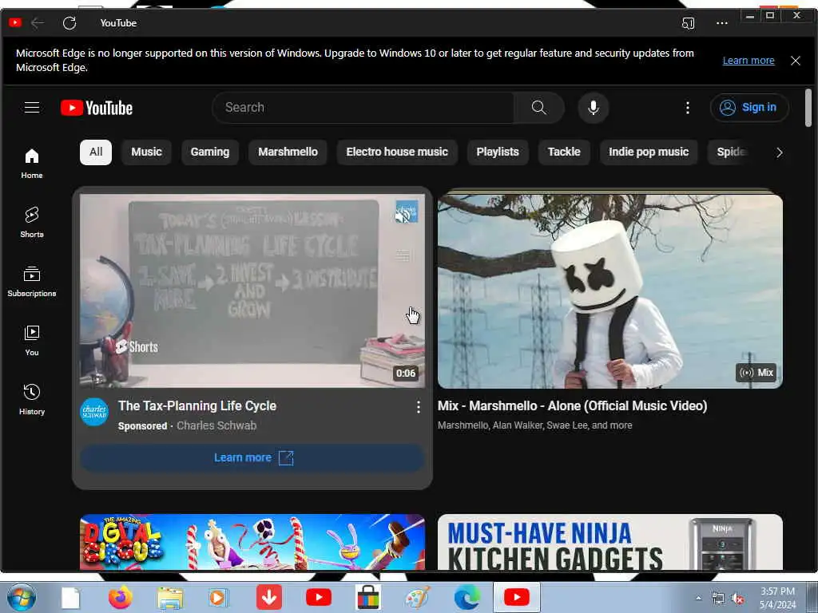Click the search magnifier button
Viewport: 818px width, 613px height.
click(539, 108)
